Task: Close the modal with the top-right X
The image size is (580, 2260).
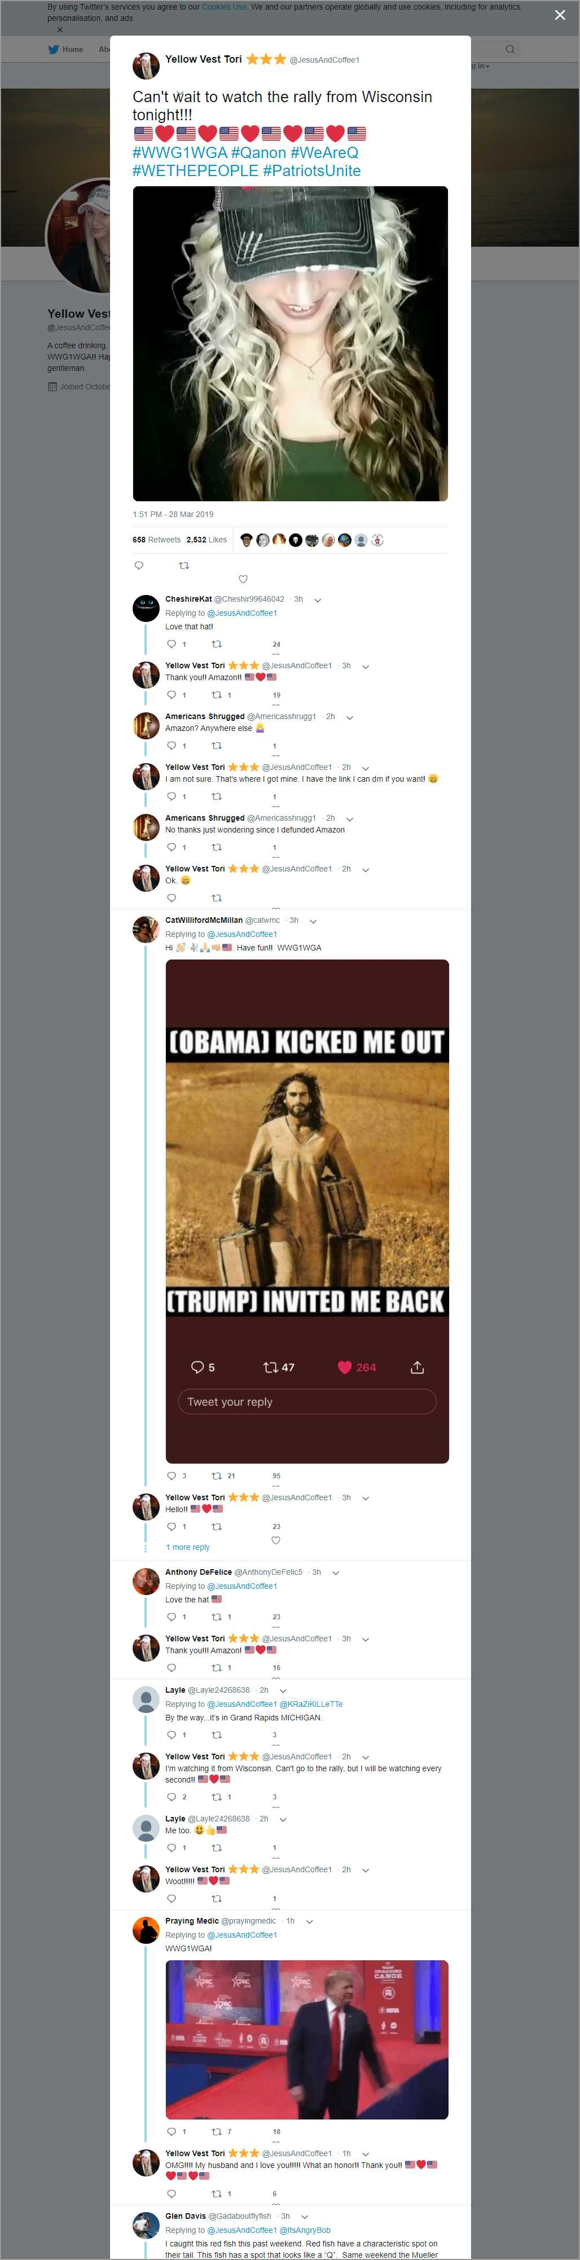Action: coord(560,15)
